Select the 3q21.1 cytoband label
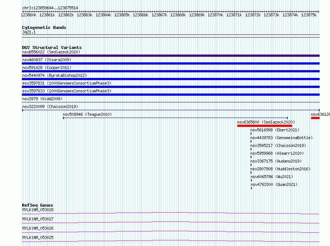Image resolution: width=330 pixels, height=246 pixels. [29, 32]
